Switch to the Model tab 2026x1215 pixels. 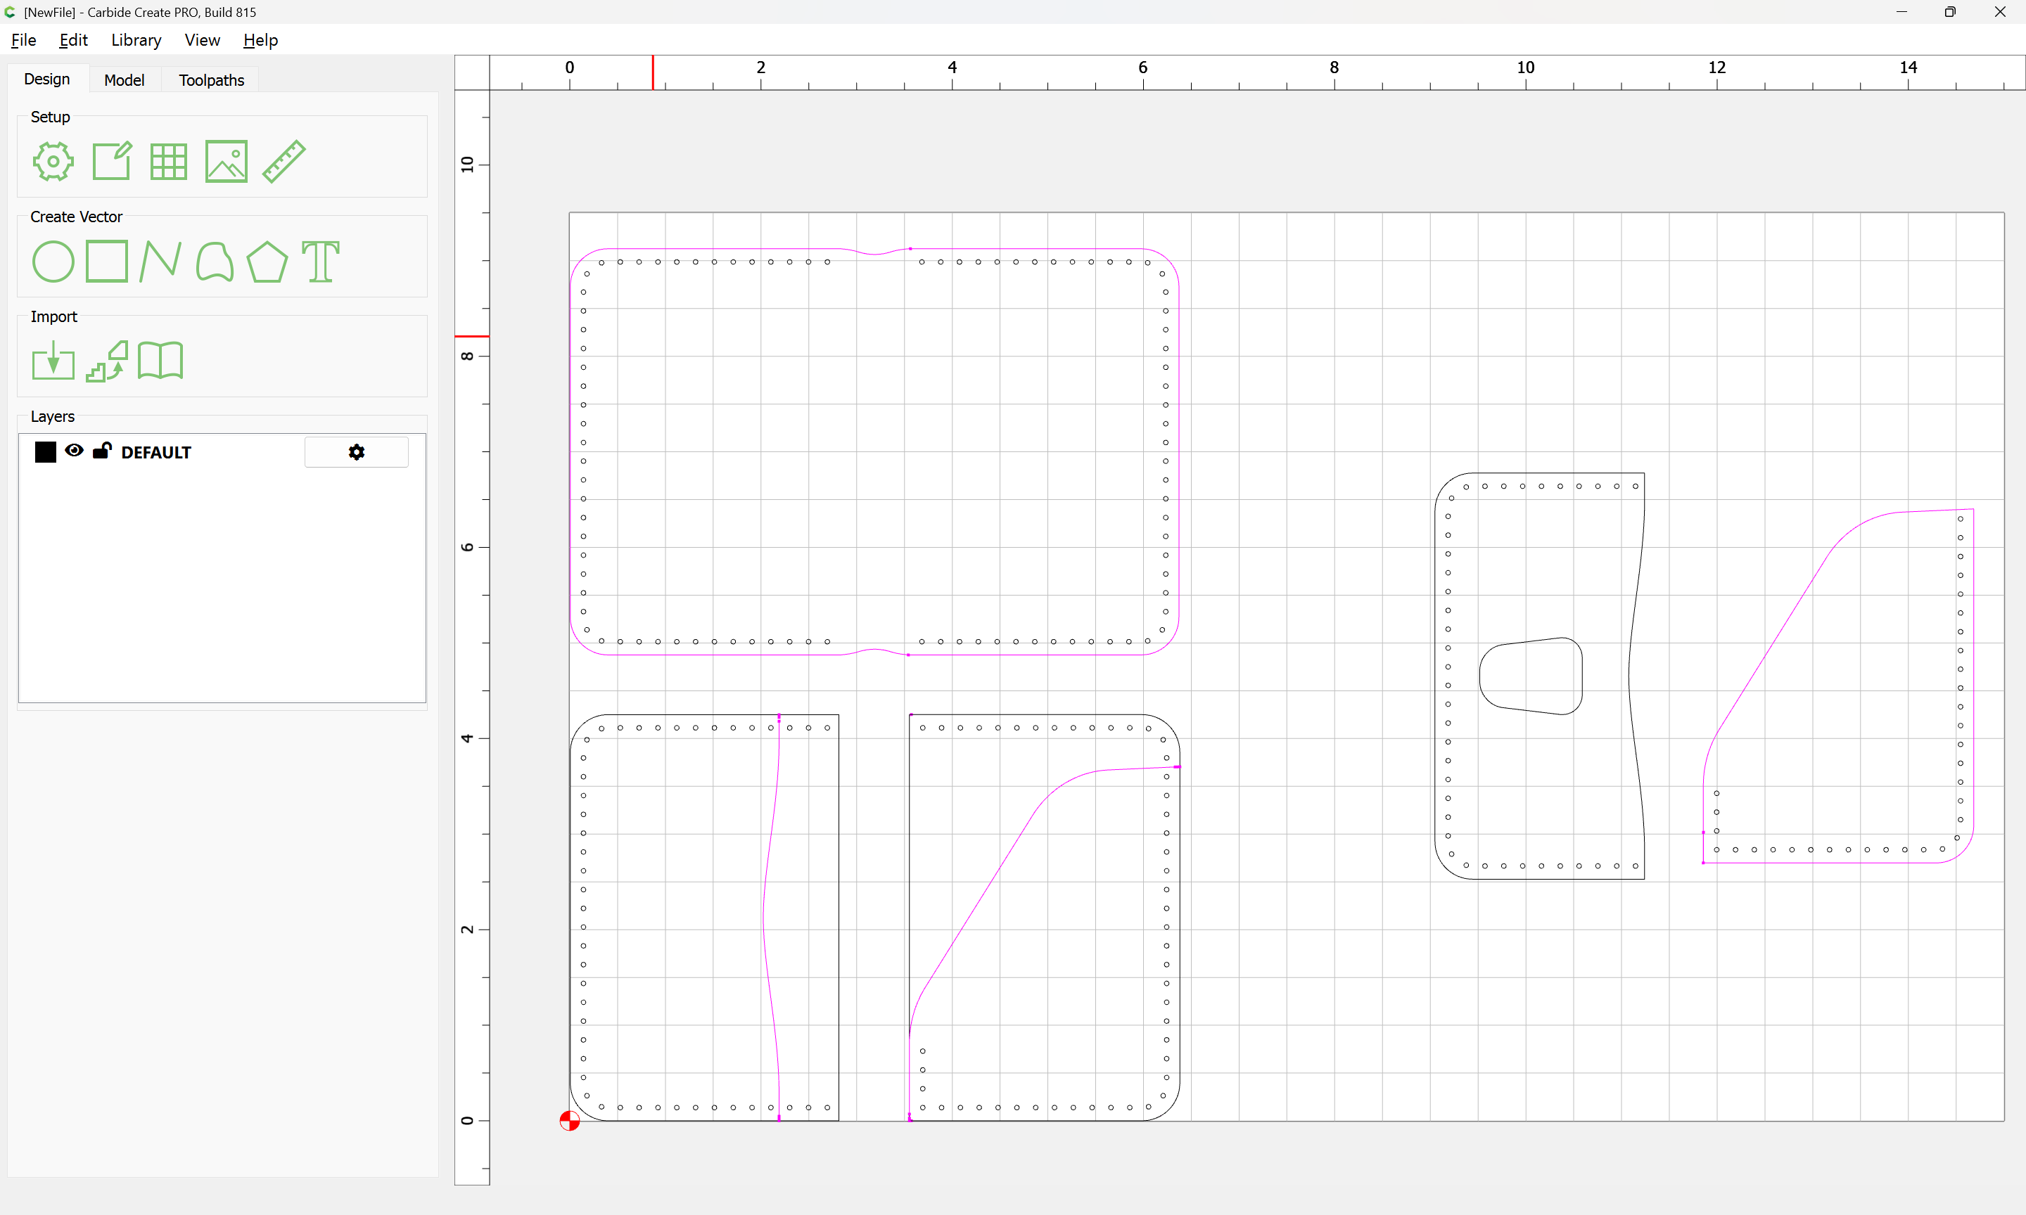(125, 80)
